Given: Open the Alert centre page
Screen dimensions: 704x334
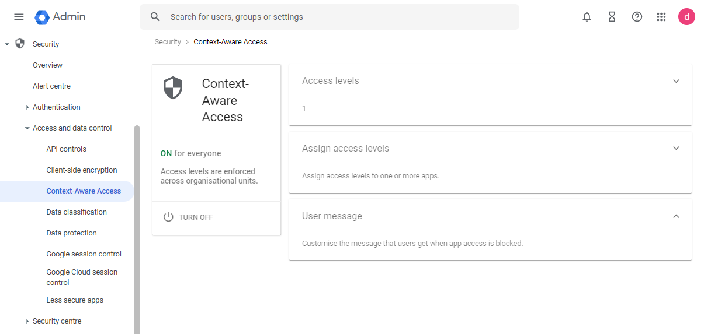Looking at the screenshot, I should 51,86.
